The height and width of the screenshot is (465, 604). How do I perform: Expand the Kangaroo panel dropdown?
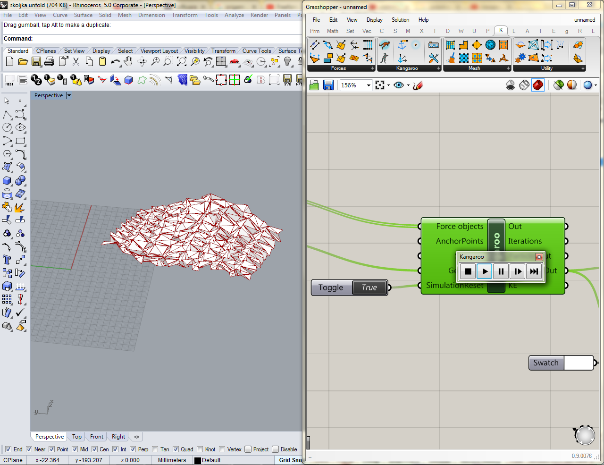tap(438, 68)
